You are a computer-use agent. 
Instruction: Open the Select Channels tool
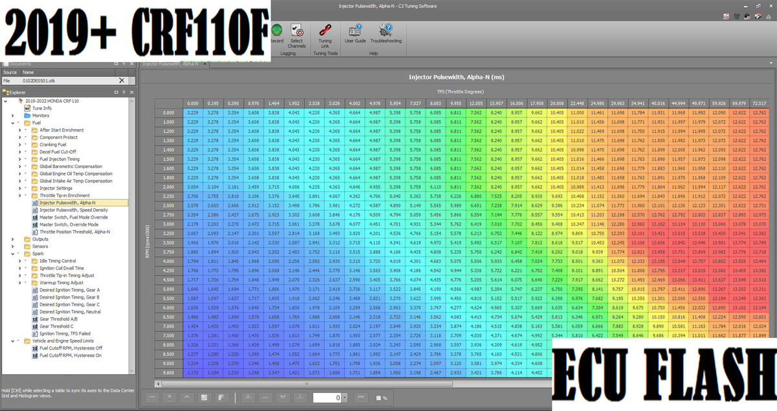coord(297,35)
